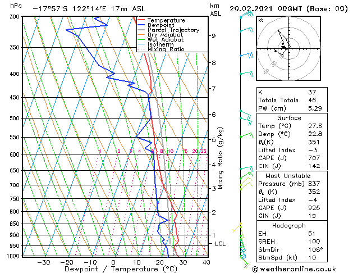Click the wind barb near 550 hPa
353x273 pixels.
246,135
